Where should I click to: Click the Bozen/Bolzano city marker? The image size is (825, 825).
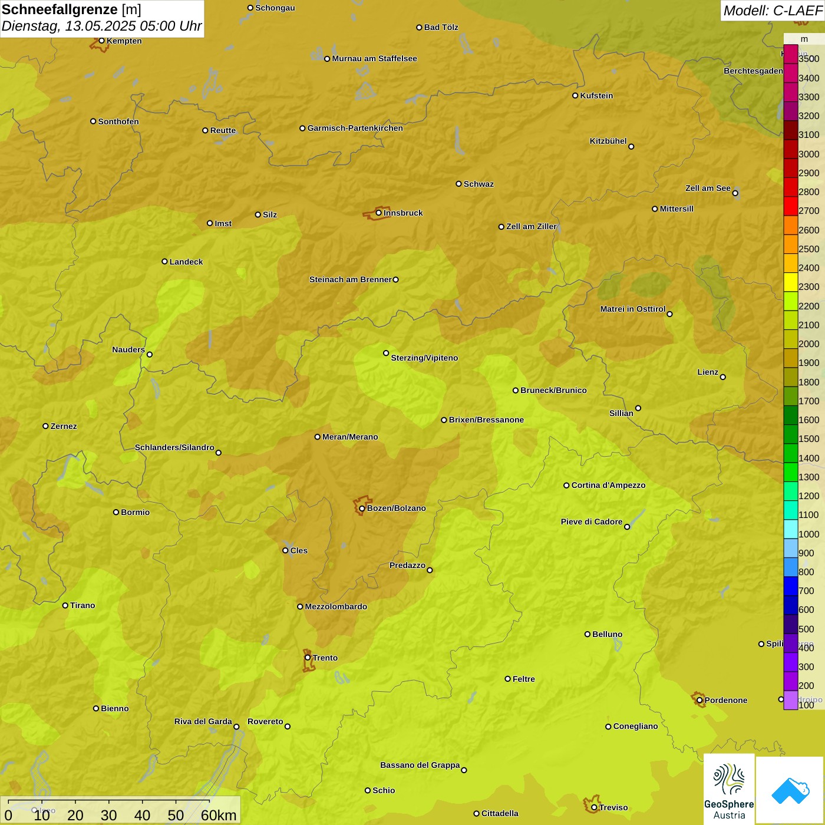coord(362,509)
